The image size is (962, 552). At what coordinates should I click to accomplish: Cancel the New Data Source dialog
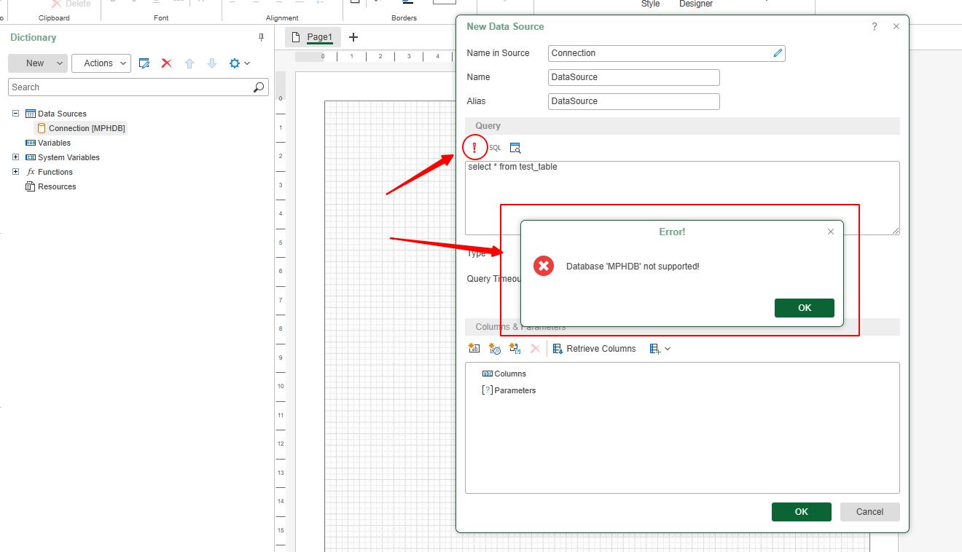(x=870, y=512)
